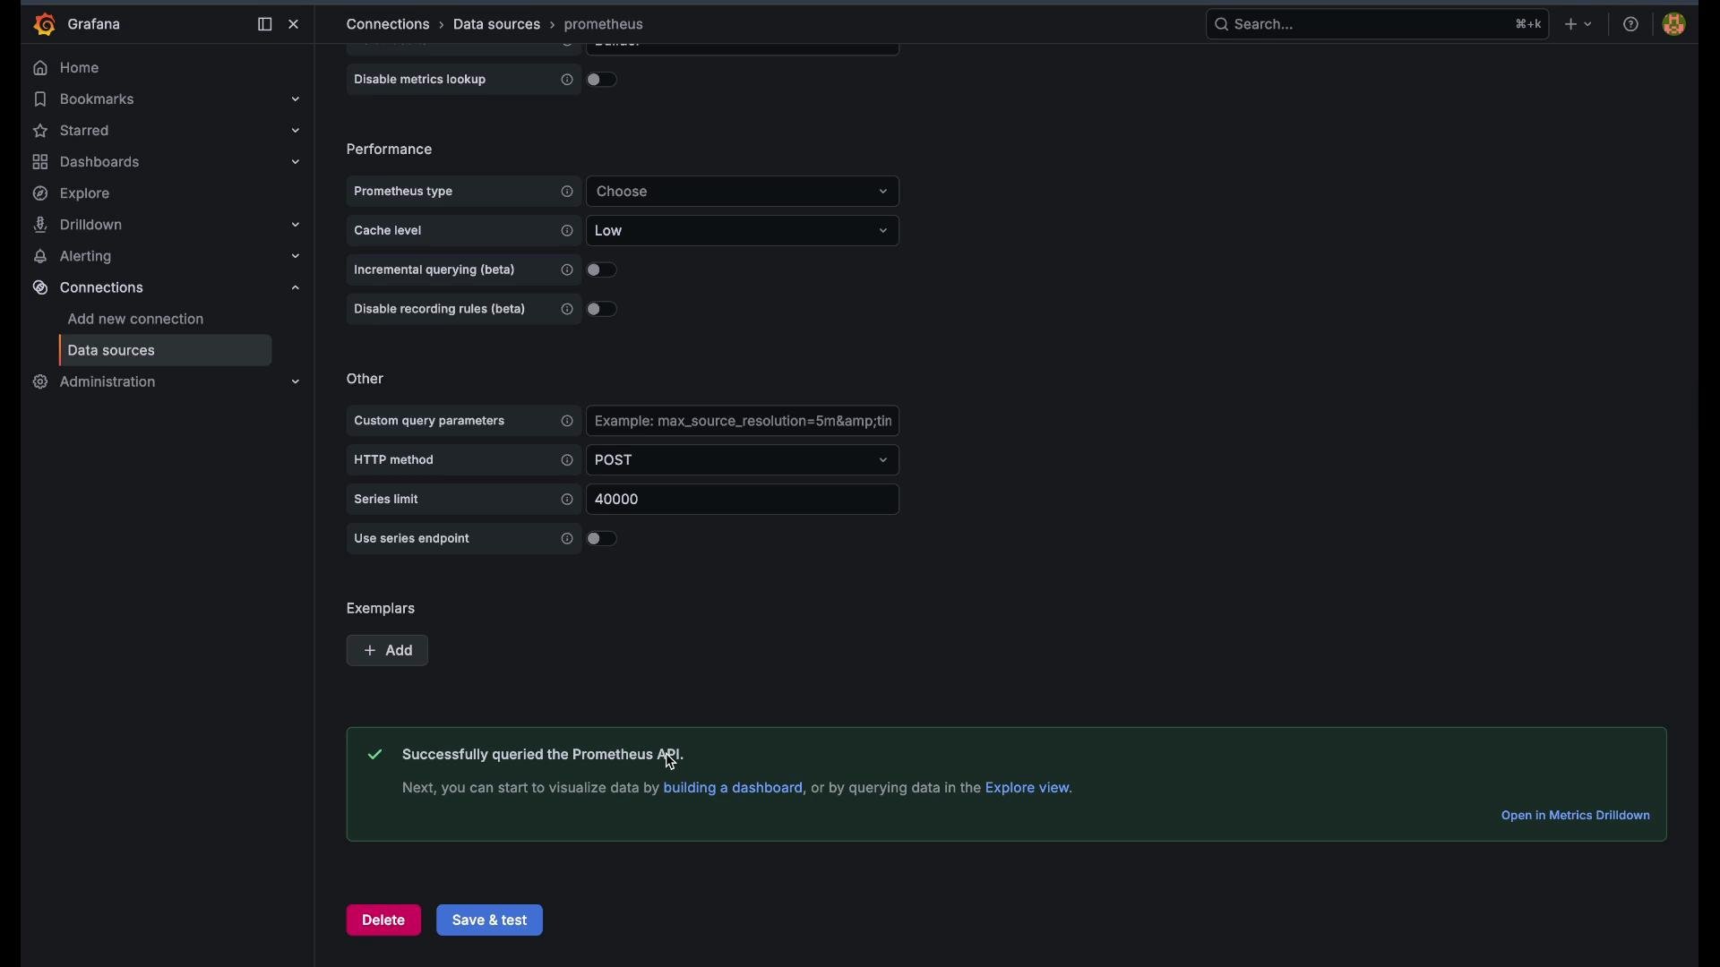Select Add new connection menu item
Viewport: 1720px width, 967px height.
[x=136, y=321]
